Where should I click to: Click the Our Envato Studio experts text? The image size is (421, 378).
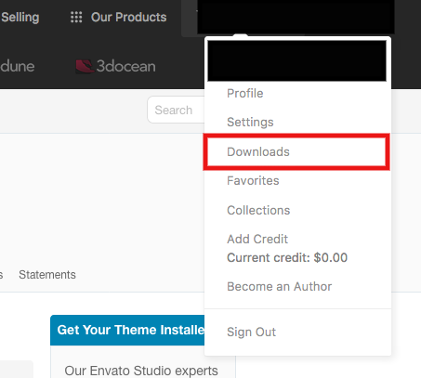141,371
